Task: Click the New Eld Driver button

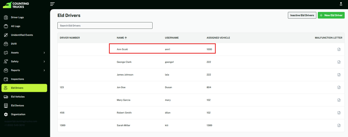Action: click(331, 15)
